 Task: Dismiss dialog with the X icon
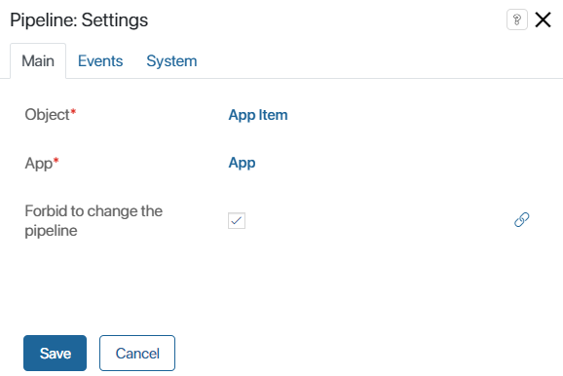[543, 19]
